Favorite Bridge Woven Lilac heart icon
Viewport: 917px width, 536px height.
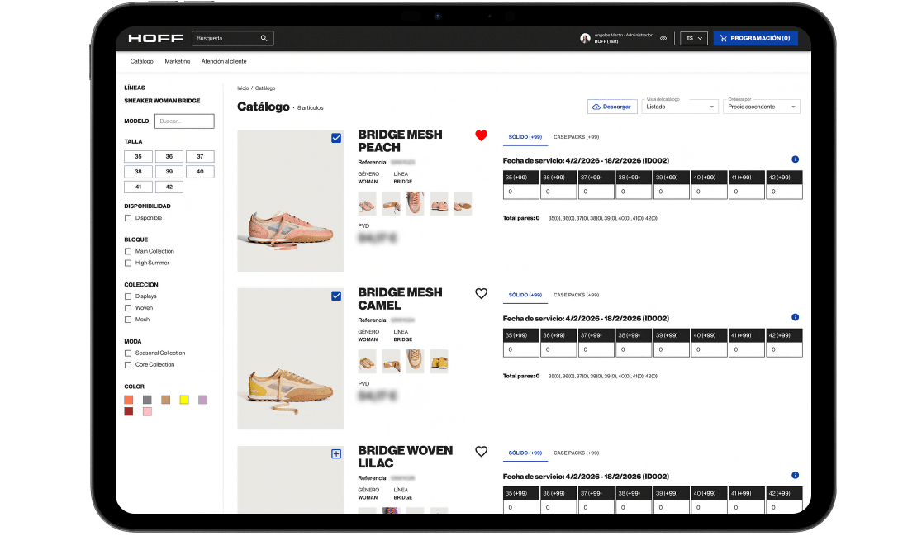pyautogui.click(x=482, y=451)
